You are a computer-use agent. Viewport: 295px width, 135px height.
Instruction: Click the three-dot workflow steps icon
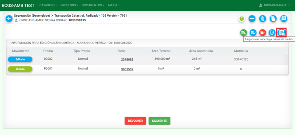click(252, 19)
